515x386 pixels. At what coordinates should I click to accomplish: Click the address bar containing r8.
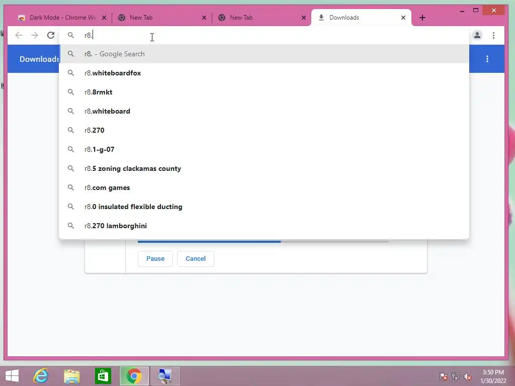coord(264,35)
